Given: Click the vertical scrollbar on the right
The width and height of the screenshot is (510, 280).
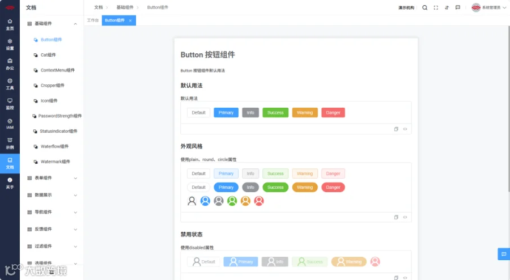Looking at the screenshot, I should [x=509, y=109].
